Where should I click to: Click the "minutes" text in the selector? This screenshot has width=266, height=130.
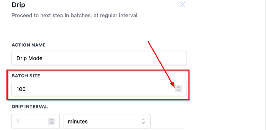[78, 121]
